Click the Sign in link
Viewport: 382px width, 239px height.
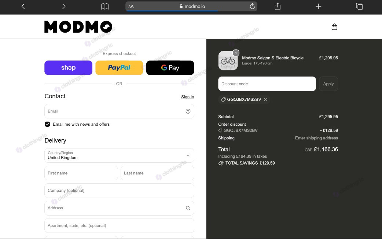click(x=187, y=97)
